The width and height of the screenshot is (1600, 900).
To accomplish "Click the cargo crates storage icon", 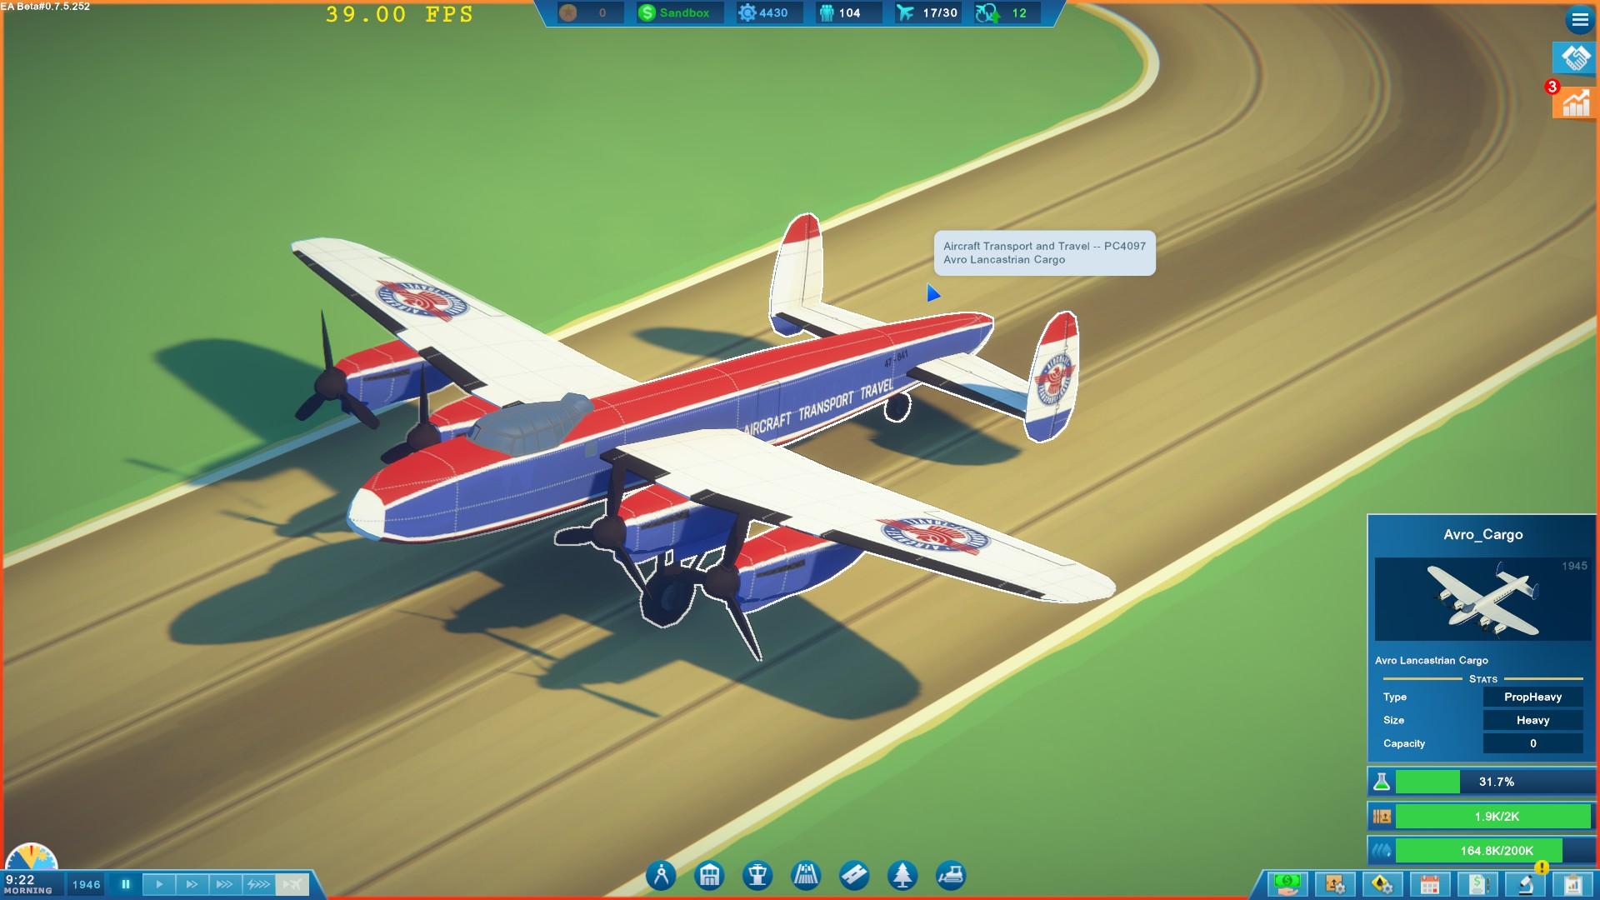I will pyautogui.click(x=1382, y=817).
